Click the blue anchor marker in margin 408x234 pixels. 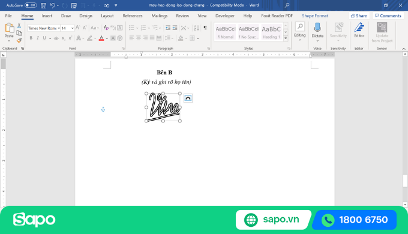coord(103,109)
